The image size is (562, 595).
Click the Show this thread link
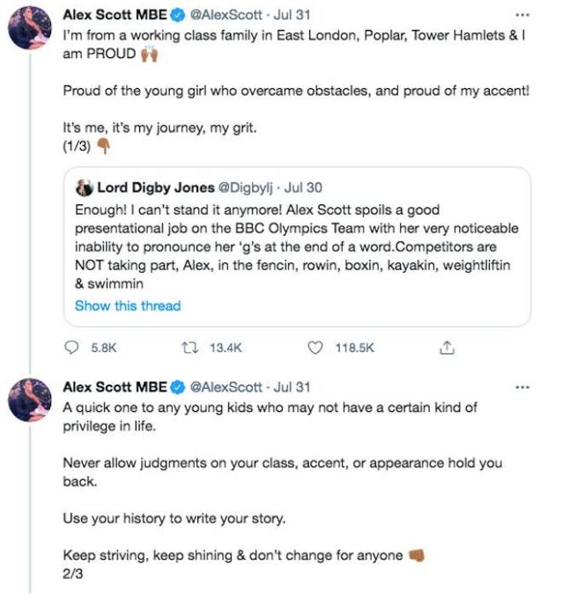point(128,305)
